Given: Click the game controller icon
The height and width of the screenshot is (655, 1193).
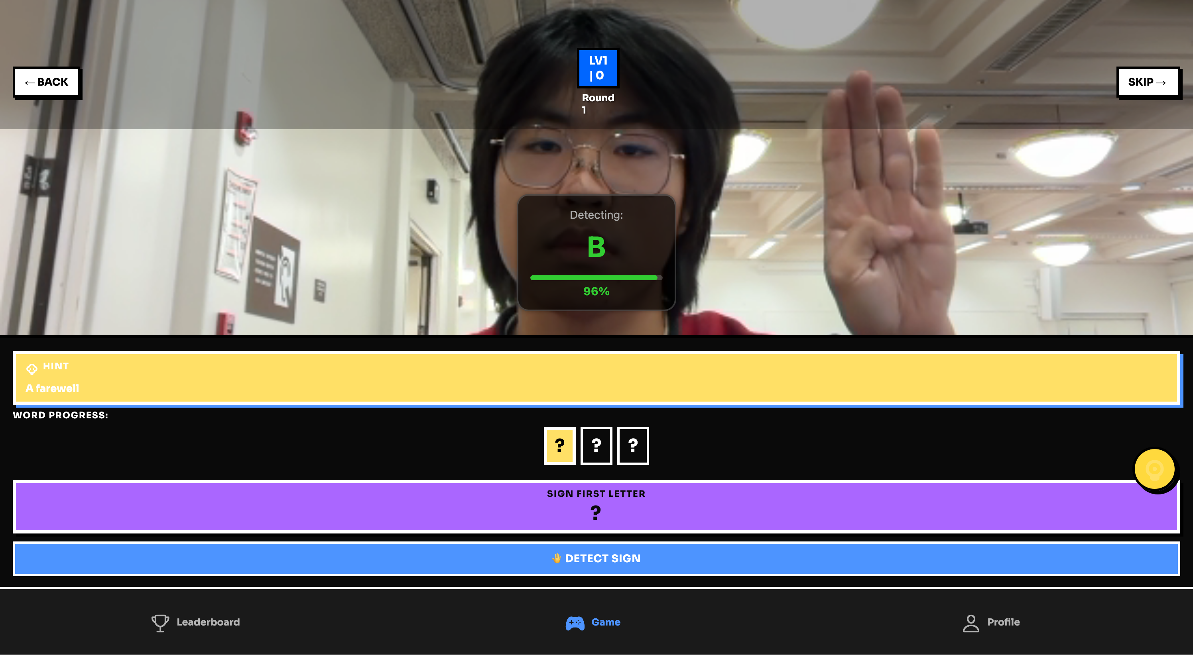Looking at the screenshot, I should pyautogui.click(x=575, y=623).
